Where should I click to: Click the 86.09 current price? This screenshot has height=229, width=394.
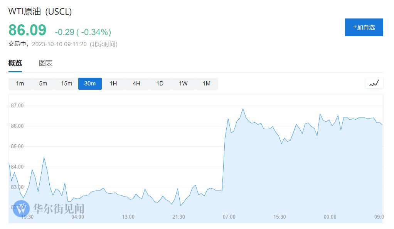[27, 30]
